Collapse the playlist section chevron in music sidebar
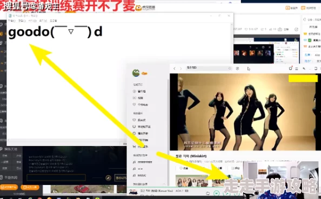321x199 pixels. 164,184
